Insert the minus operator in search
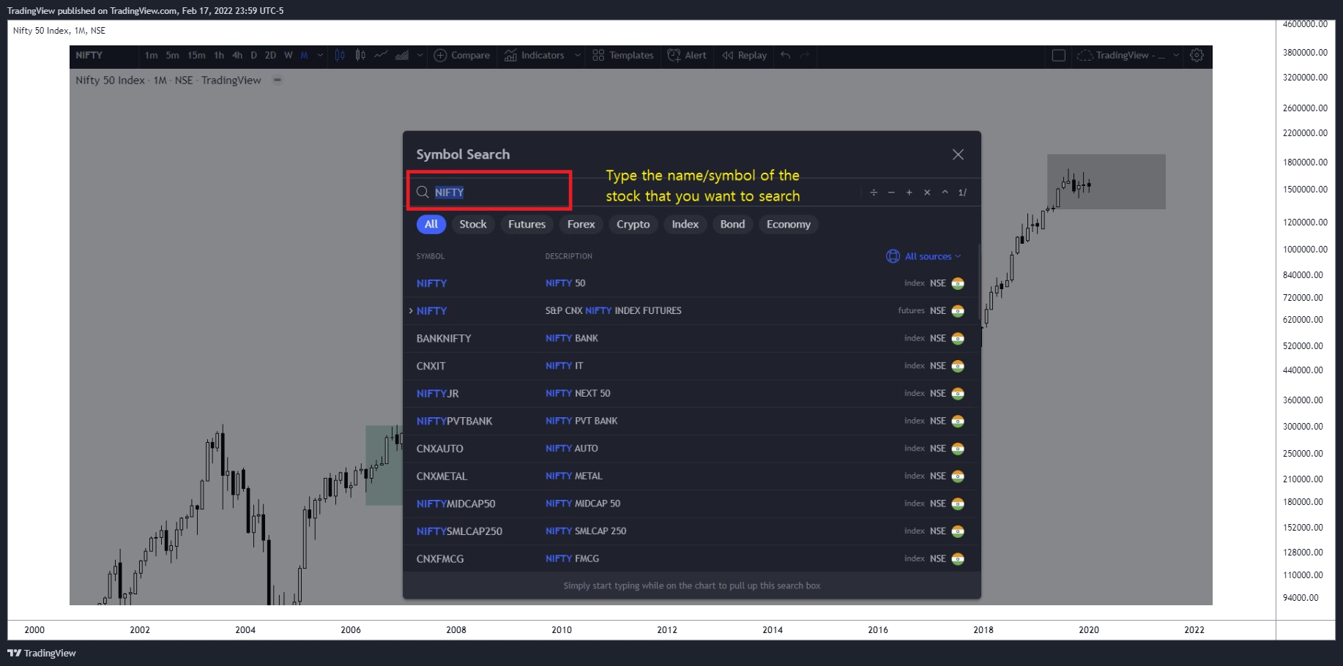The width and height of the screenshot is (1343, 666). click(x=891, y=192)
